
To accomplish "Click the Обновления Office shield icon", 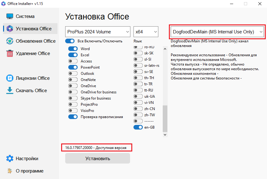I will [x=10, y=41].
